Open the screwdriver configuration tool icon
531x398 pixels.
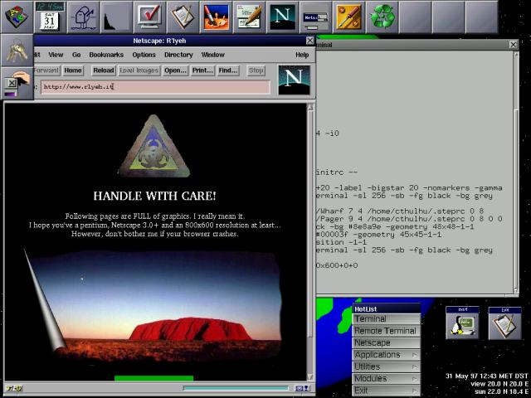pos(348,17)
